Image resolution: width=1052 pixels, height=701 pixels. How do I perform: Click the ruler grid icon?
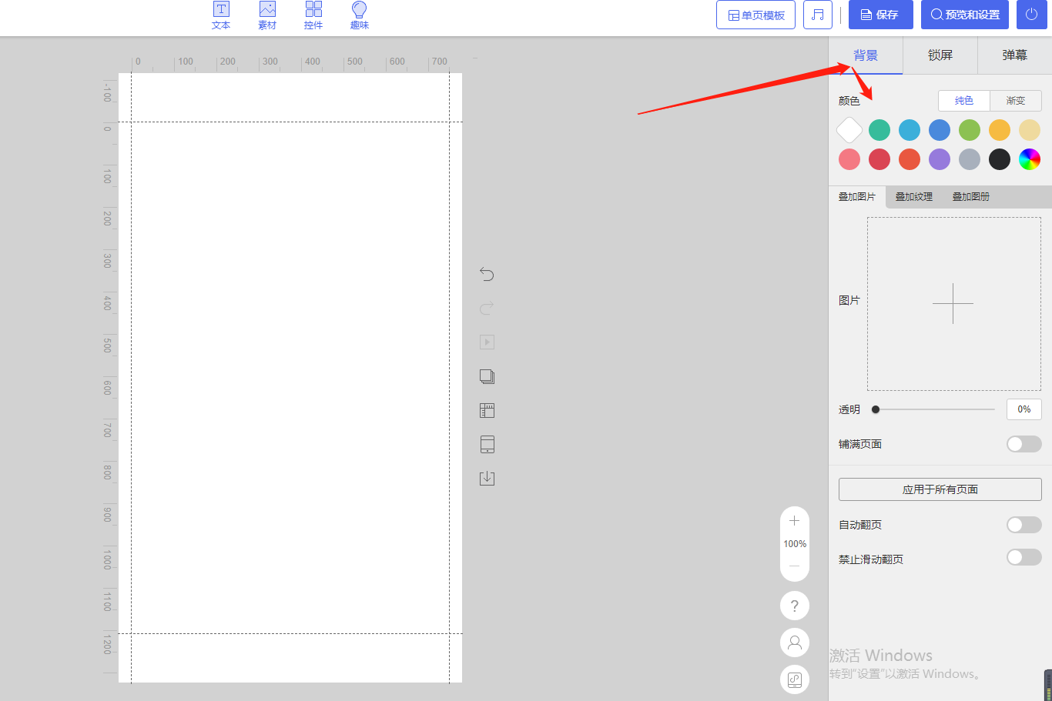[487, 410]
